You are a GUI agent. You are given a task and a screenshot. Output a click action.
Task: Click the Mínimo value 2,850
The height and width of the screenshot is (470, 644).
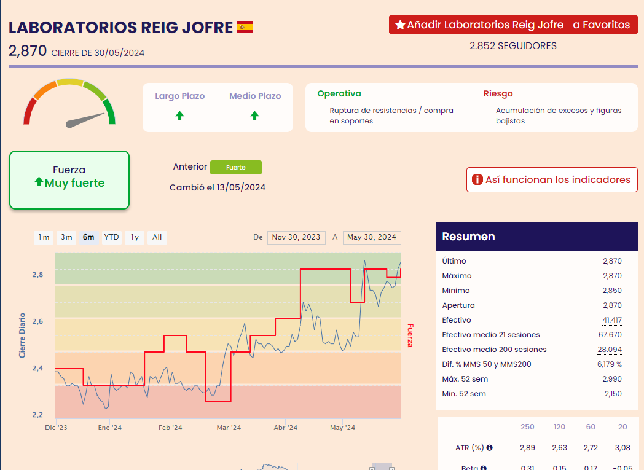(612, 290)
